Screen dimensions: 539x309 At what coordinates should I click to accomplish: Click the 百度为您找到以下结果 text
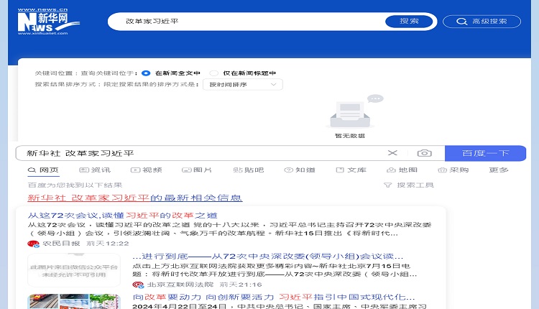pyautogui.click(x=75, y=185)
